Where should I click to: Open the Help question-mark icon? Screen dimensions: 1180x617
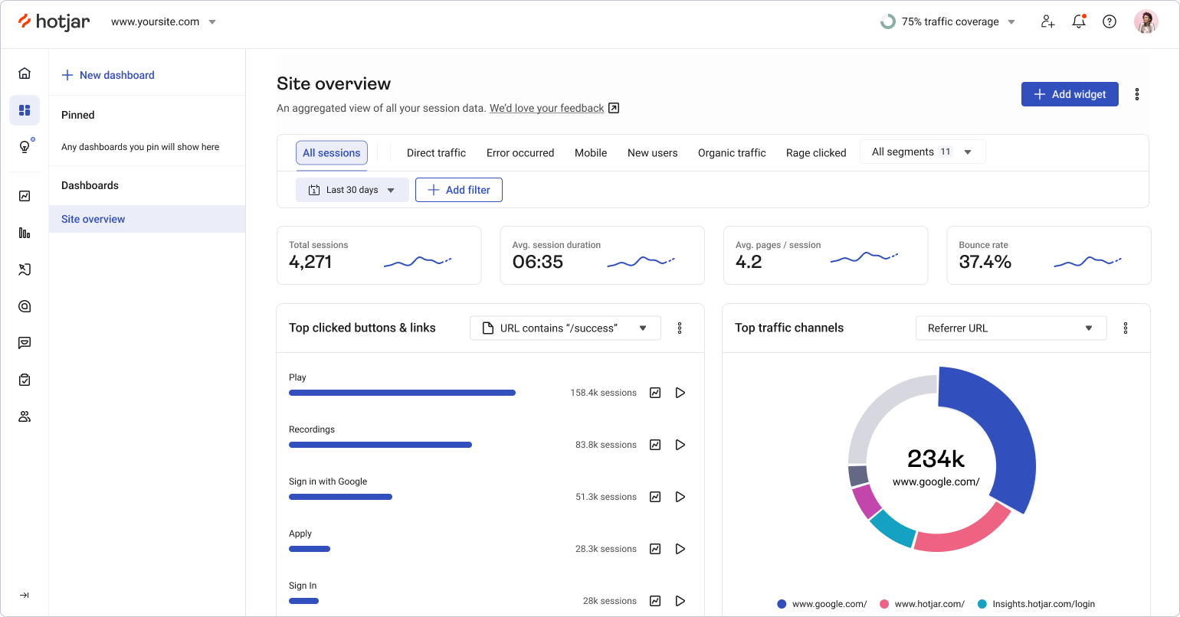tap(1110, 21)
